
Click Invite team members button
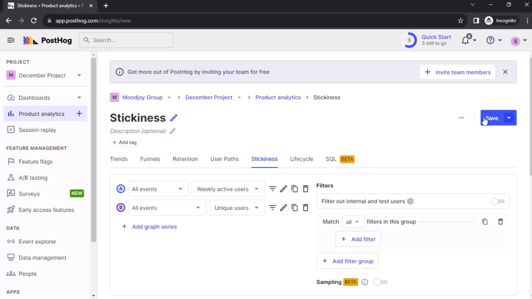[x=458, y=72]
